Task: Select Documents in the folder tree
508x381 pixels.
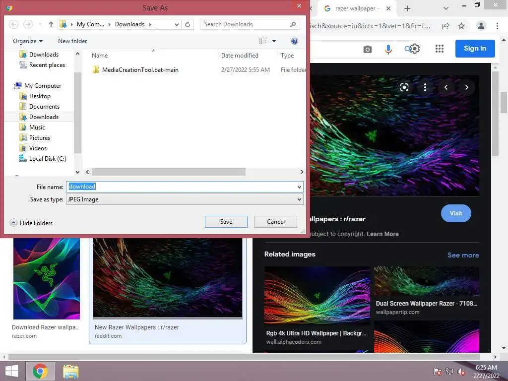Action: [x=40, y=106]
